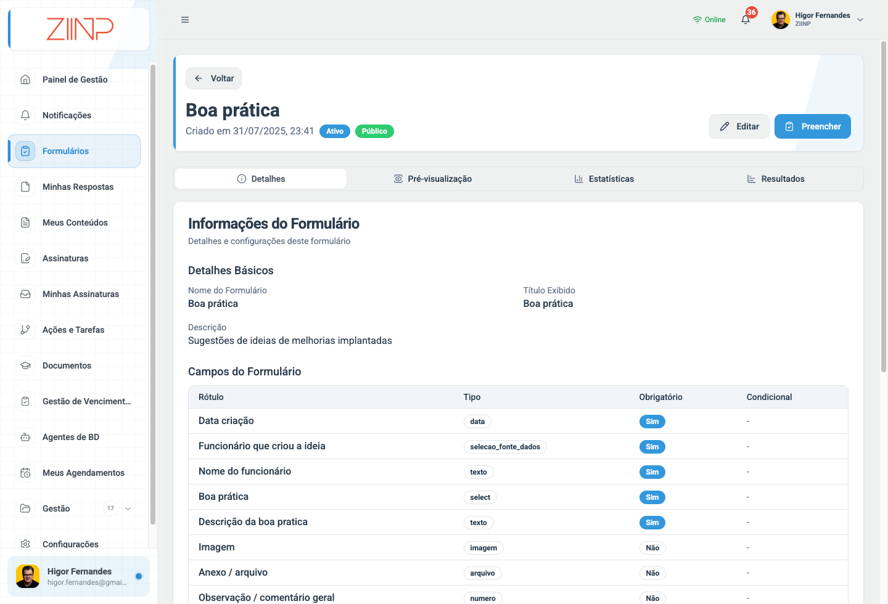Click the selecao_fonte_dados type tag

pos(505,447)
